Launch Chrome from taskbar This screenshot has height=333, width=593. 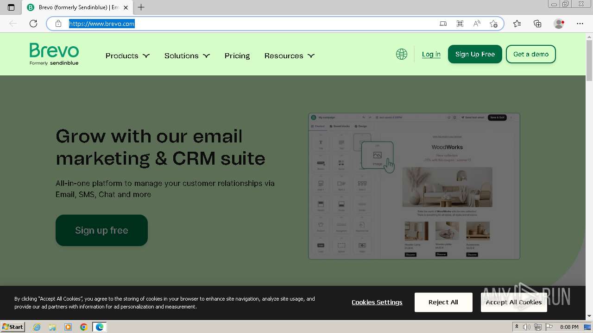coord(83,327)
